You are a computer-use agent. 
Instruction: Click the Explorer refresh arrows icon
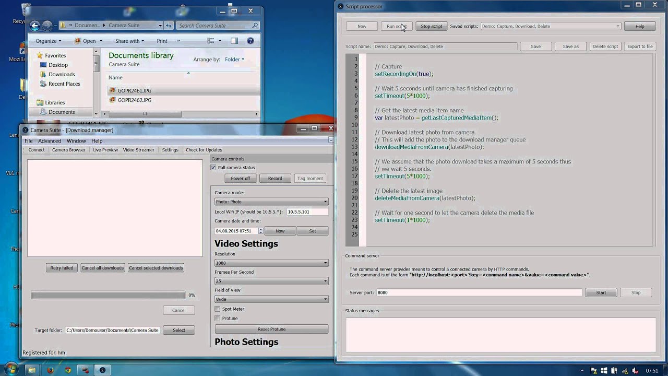click(169, 25)
